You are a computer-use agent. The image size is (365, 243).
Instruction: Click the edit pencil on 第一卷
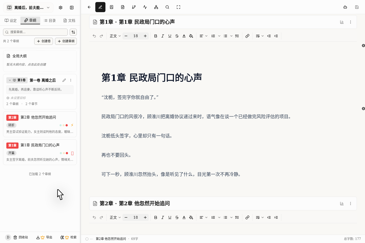coord(64,80)
